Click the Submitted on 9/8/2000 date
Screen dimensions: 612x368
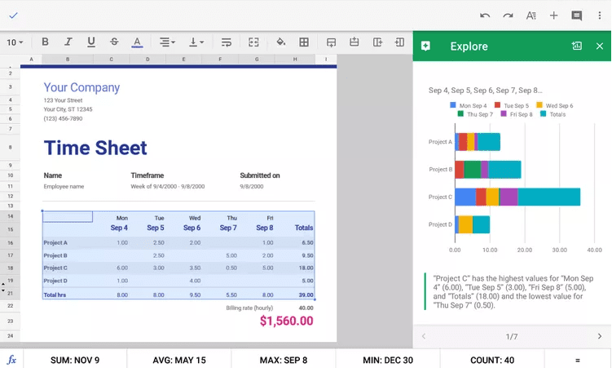pos(251,186)
